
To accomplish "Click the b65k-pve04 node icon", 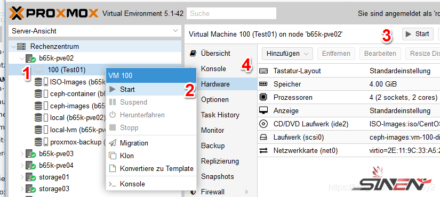I will pyautogui.click(x=30, y=166).
